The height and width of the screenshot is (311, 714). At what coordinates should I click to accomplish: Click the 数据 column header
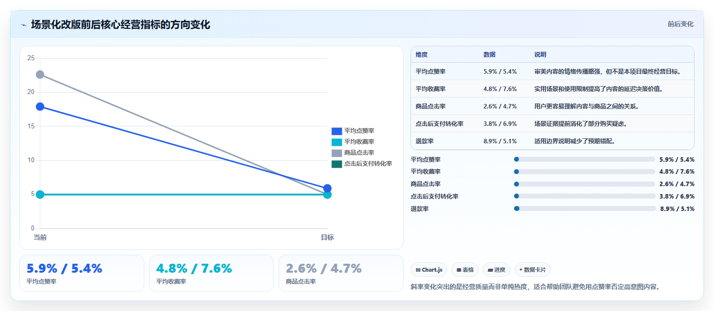coord(490,55)
